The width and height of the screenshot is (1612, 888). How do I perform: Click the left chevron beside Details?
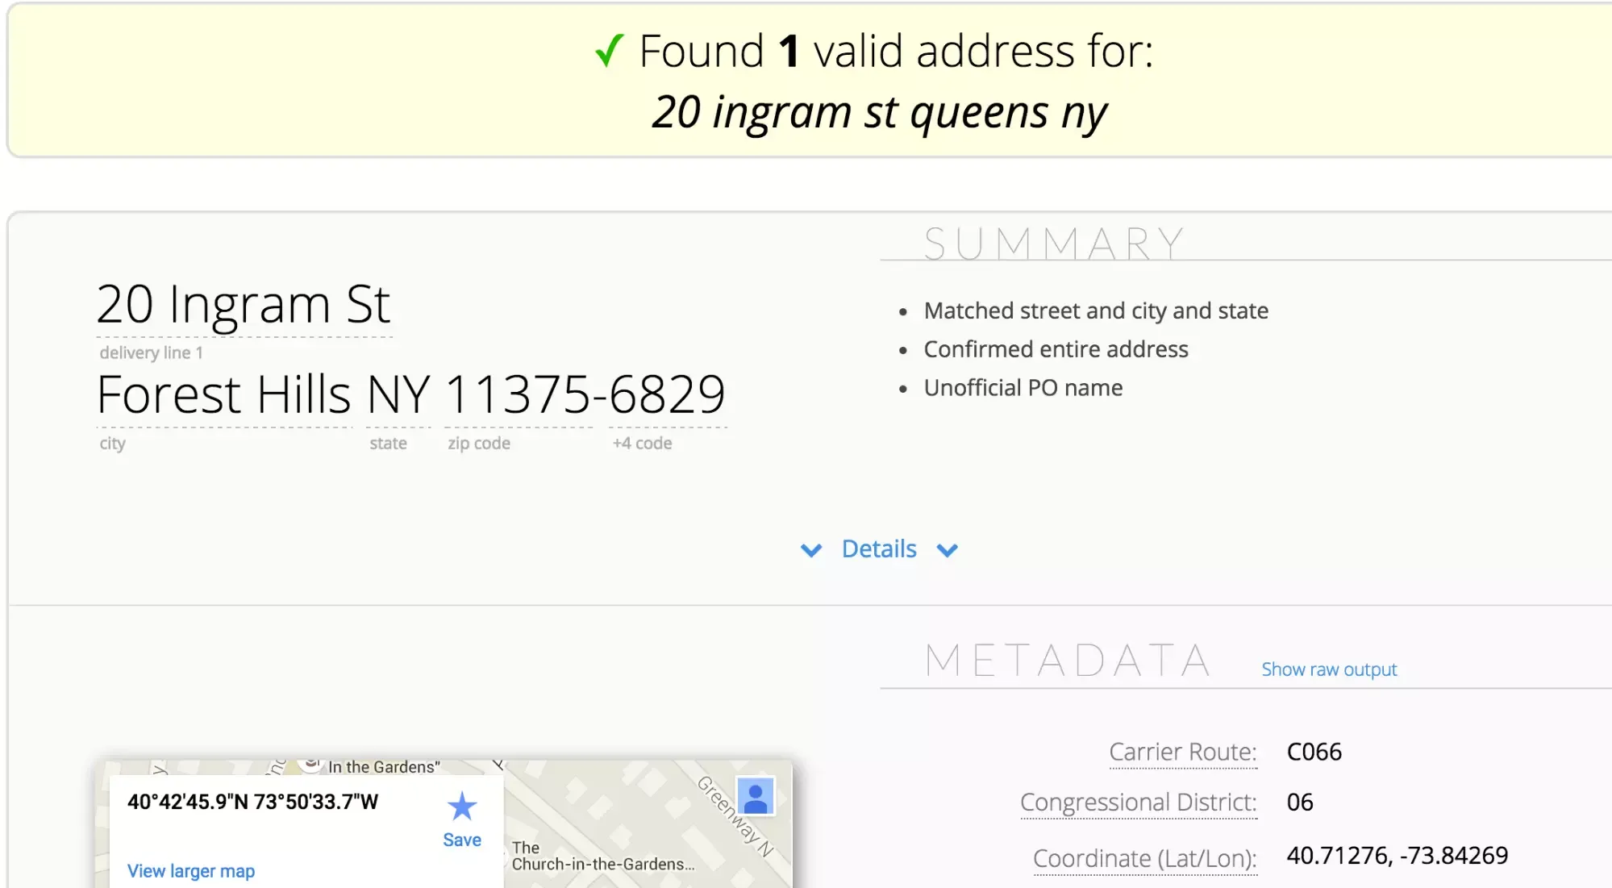pyautogui.click(x=811, y=549)
